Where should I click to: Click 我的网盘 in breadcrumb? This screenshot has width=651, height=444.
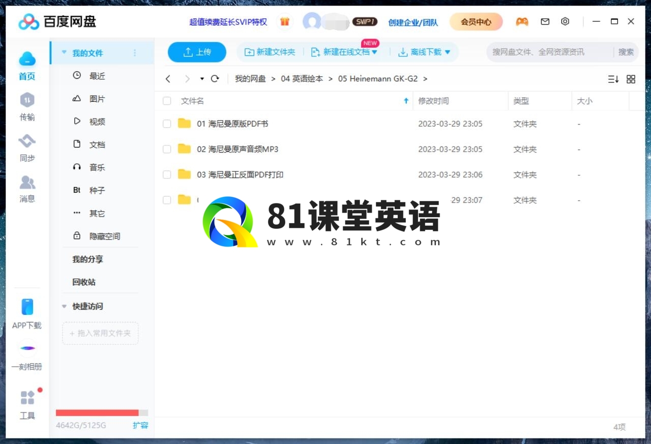coord(250,79)
